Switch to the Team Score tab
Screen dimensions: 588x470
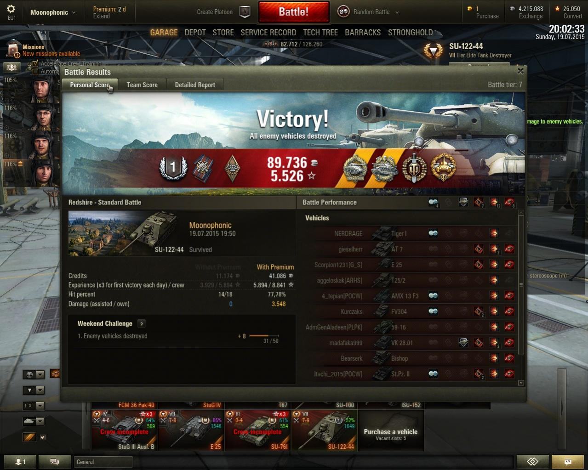[142, 85]
